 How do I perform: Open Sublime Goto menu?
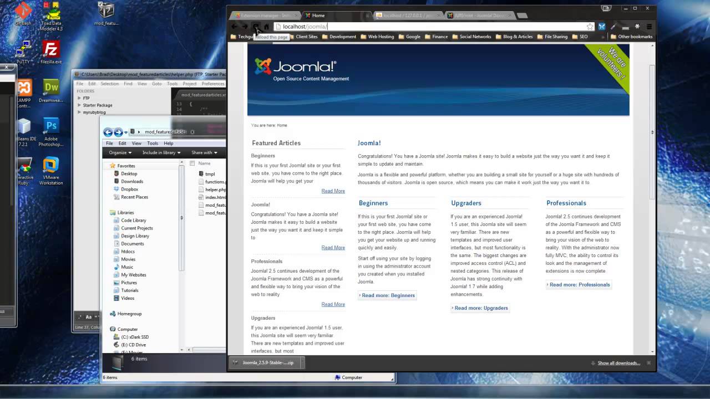157,84
